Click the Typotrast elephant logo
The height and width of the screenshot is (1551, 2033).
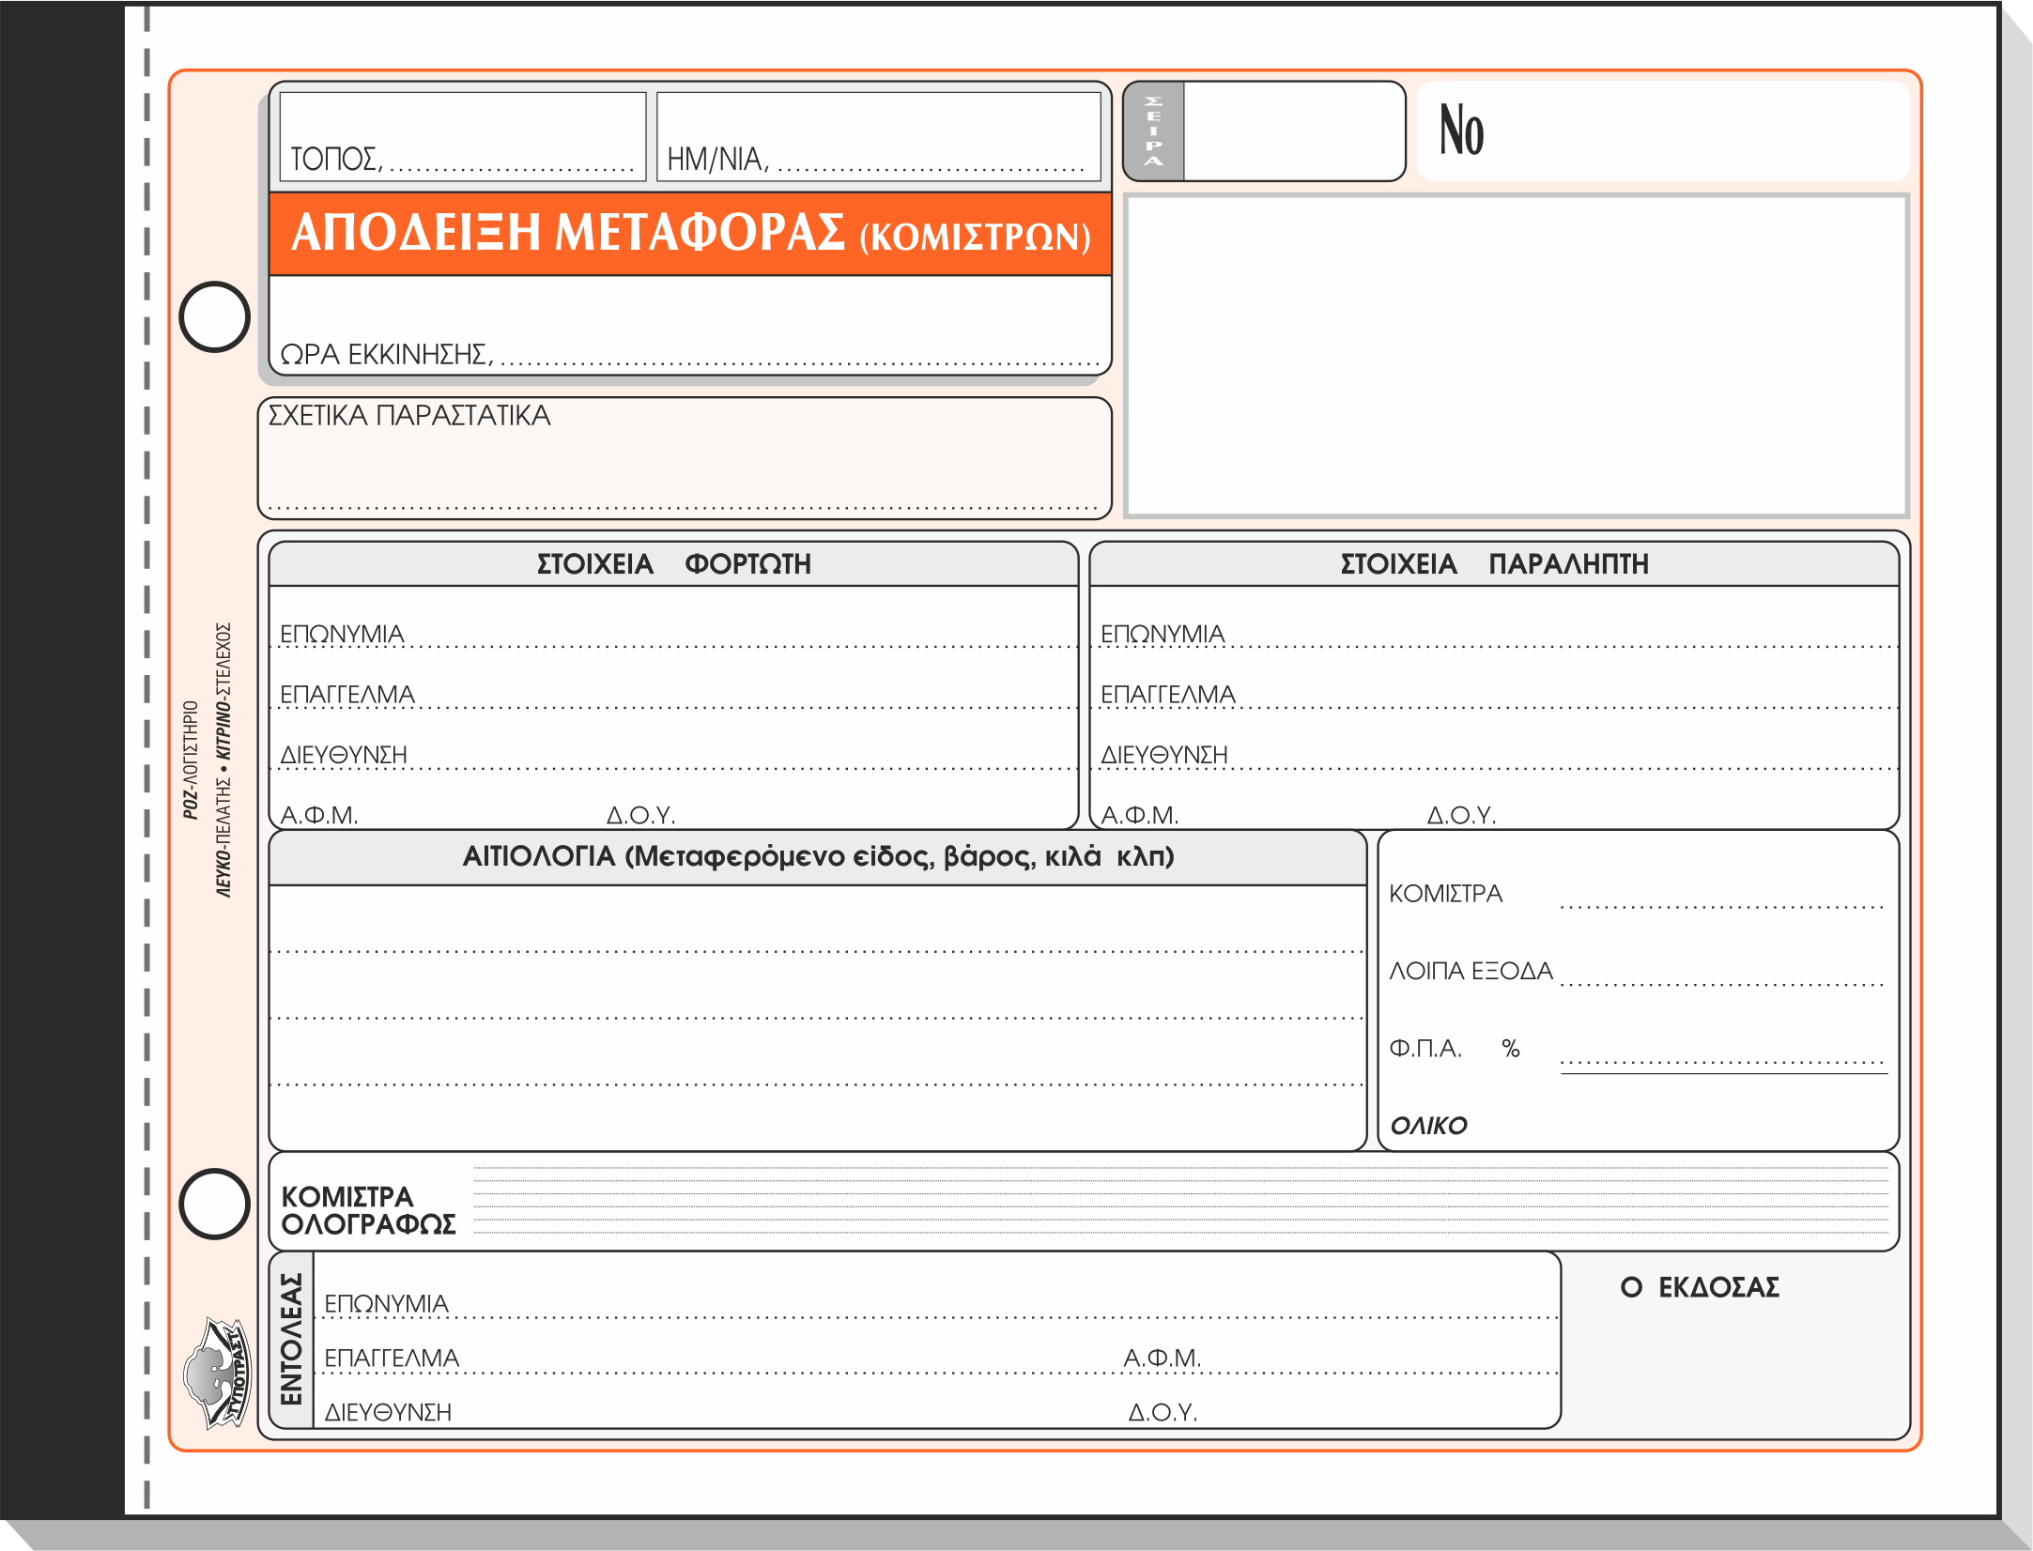(x=217, y=1374)
